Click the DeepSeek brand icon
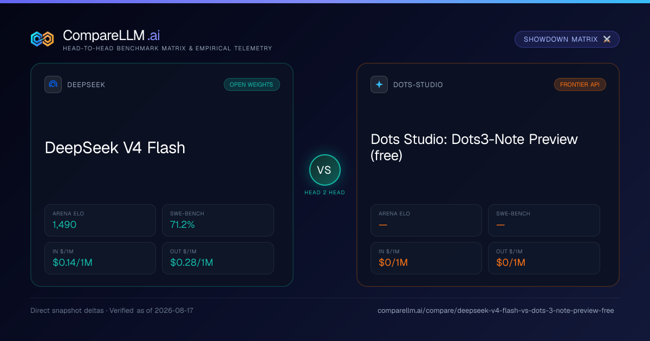The image size is (650, 341). click(x=53, y=84)
